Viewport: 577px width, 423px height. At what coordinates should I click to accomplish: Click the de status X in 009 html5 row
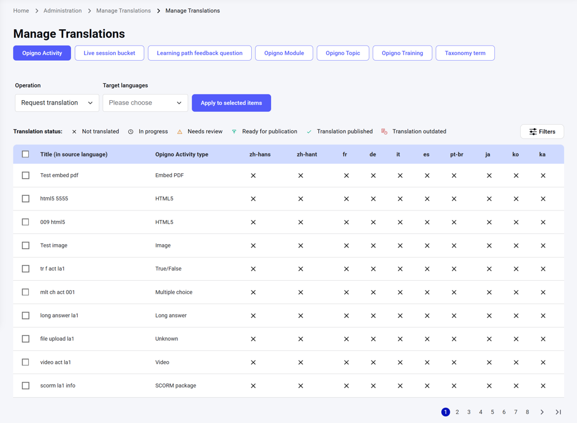pos(373,222)
